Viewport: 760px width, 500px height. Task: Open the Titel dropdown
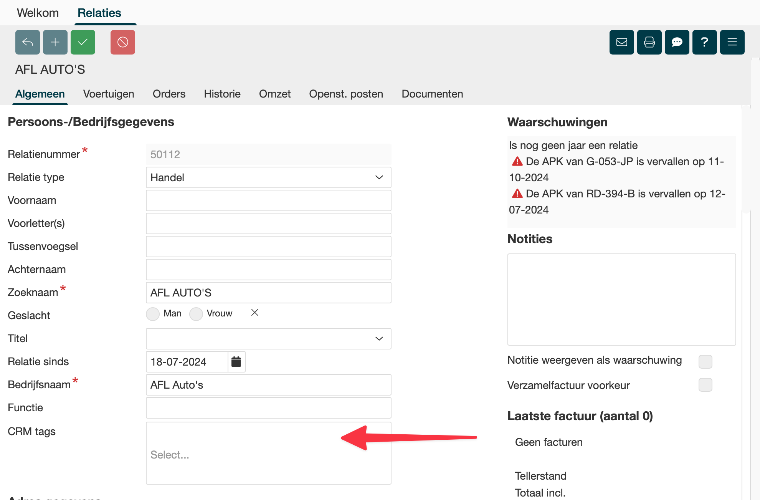[x=268, y=339]
